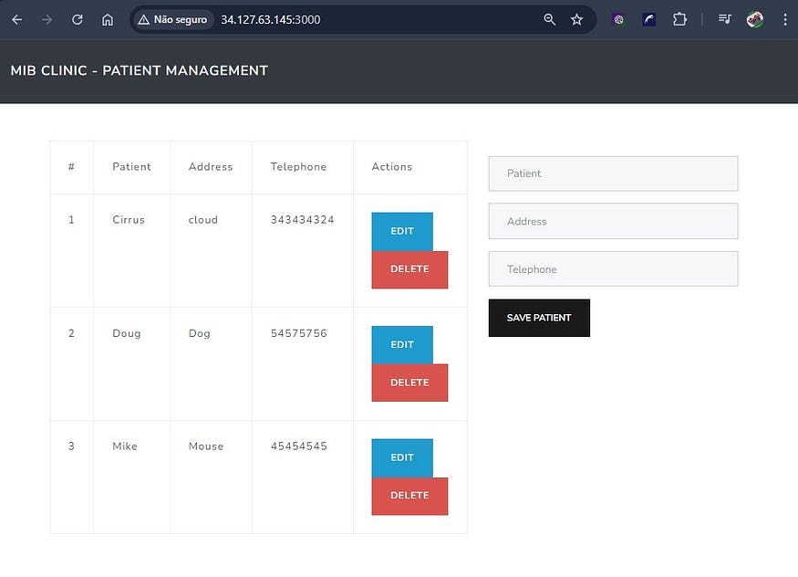Select the address cell 'cloud'
Screen dimensions: 798x577
(x=203, y=219)
